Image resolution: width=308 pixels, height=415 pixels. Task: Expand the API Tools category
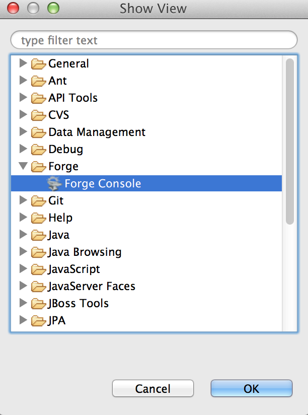(23, 98)
